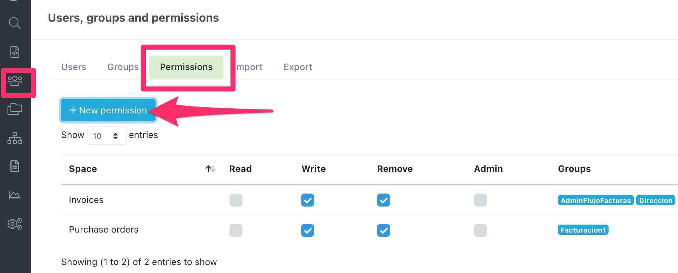Open the Show entries count dropdown

pos(106,136)
